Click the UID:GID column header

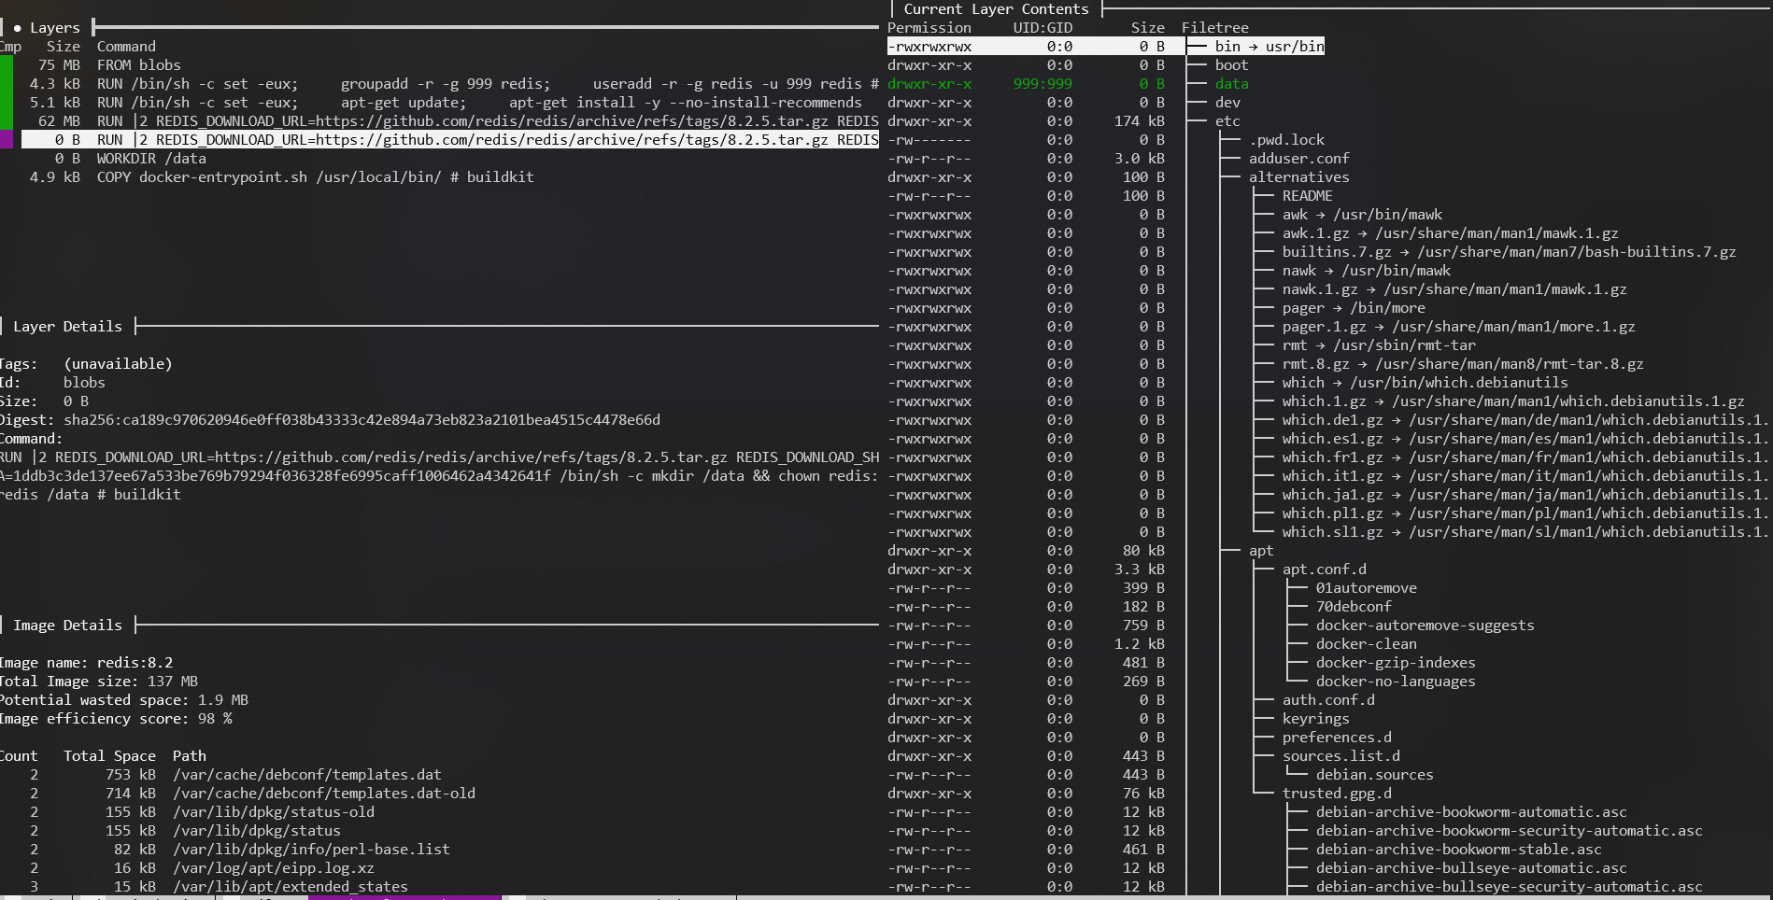[1043, 28]
